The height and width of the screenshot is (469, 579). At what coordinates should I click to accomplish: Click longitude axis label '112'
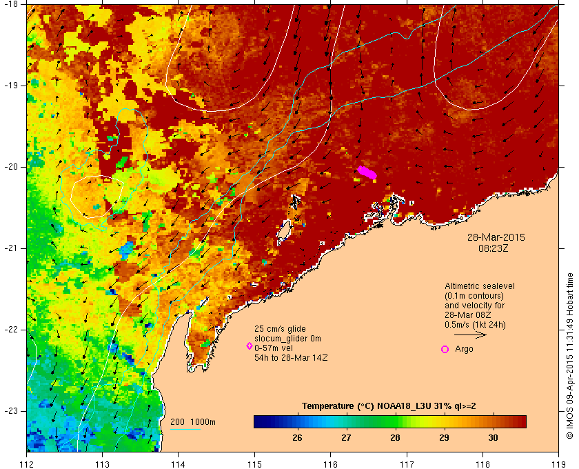(27, 464)
